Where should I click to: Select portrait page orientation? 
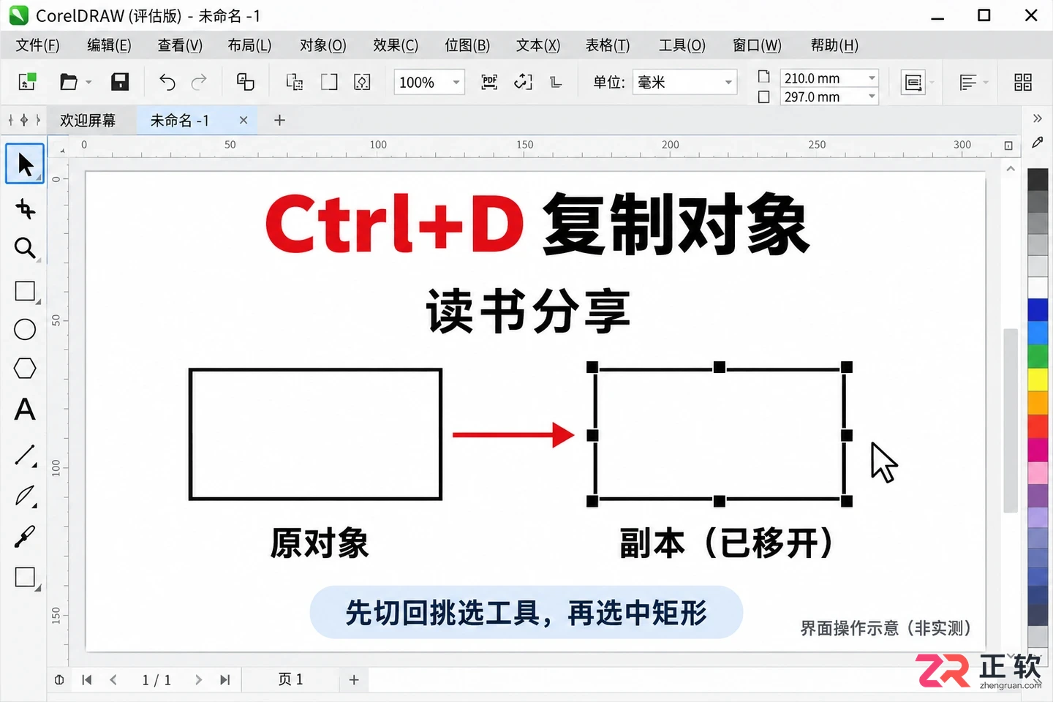click(x=763, y=77)
